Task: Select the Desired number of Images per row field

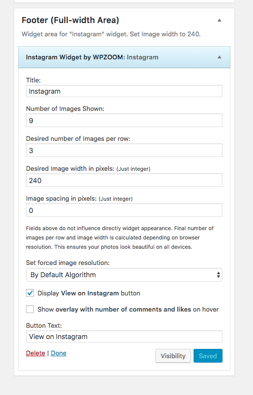Action: (x=124, y=150)
